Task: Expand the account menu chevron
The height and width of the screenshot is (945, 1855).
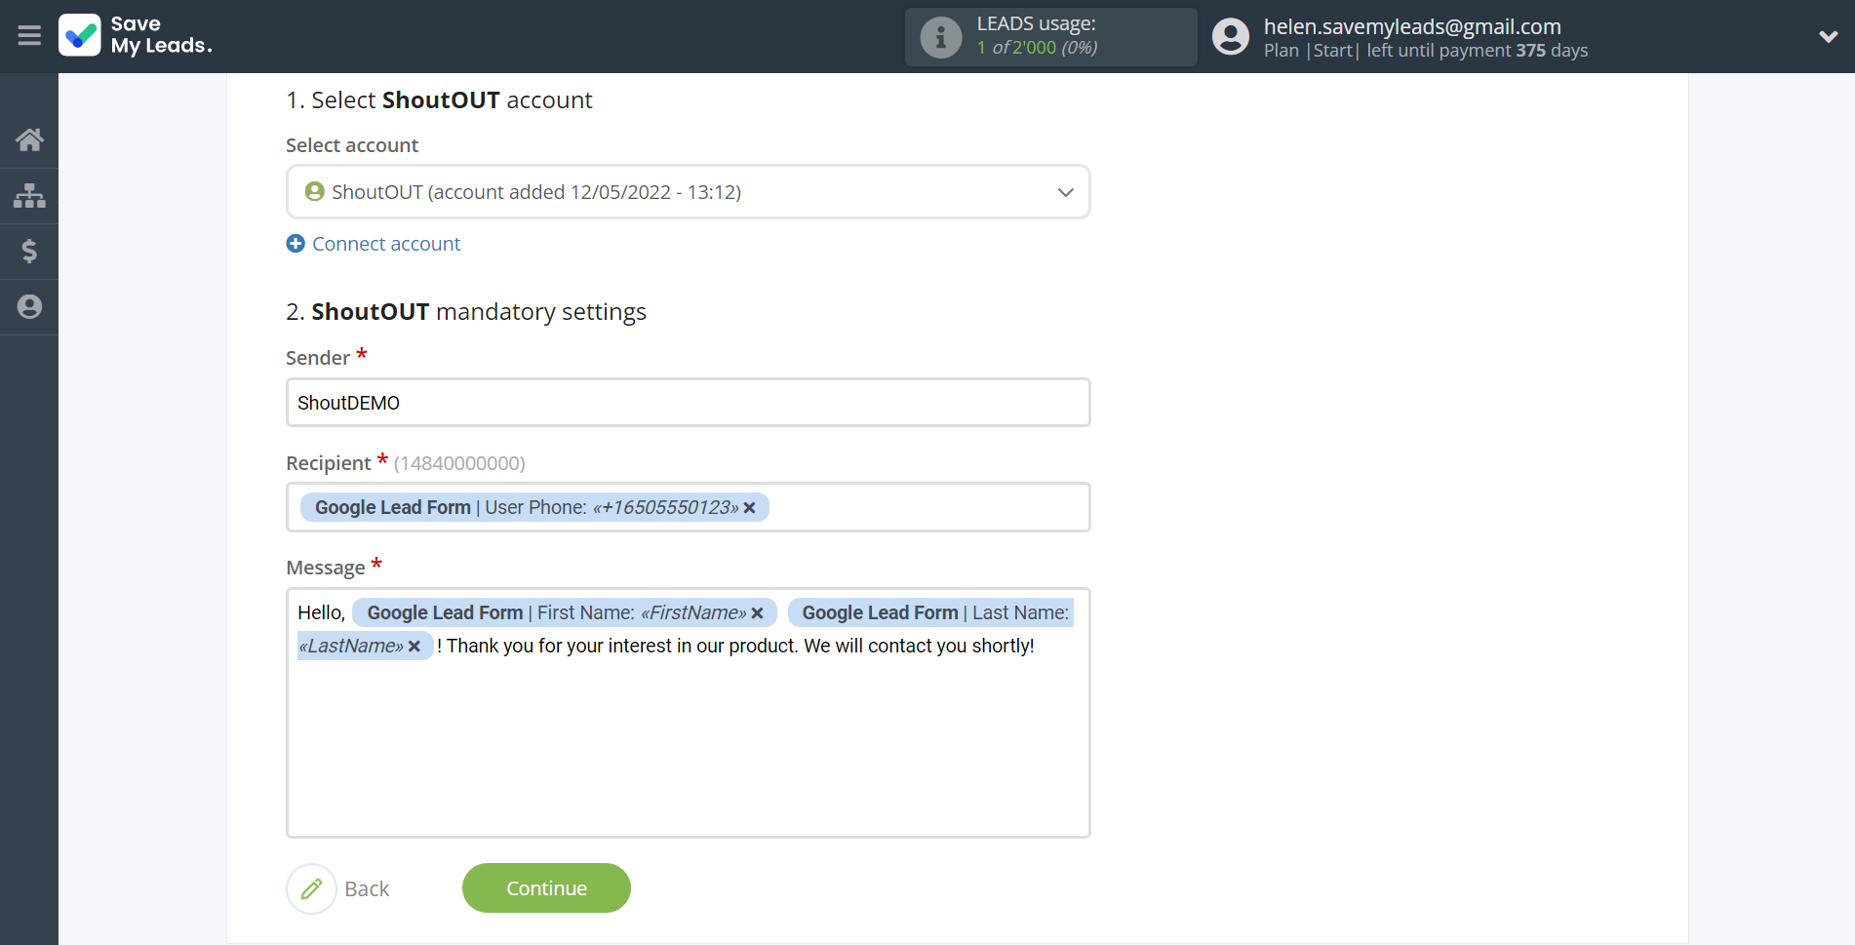Action: (x=1828, y=37)
